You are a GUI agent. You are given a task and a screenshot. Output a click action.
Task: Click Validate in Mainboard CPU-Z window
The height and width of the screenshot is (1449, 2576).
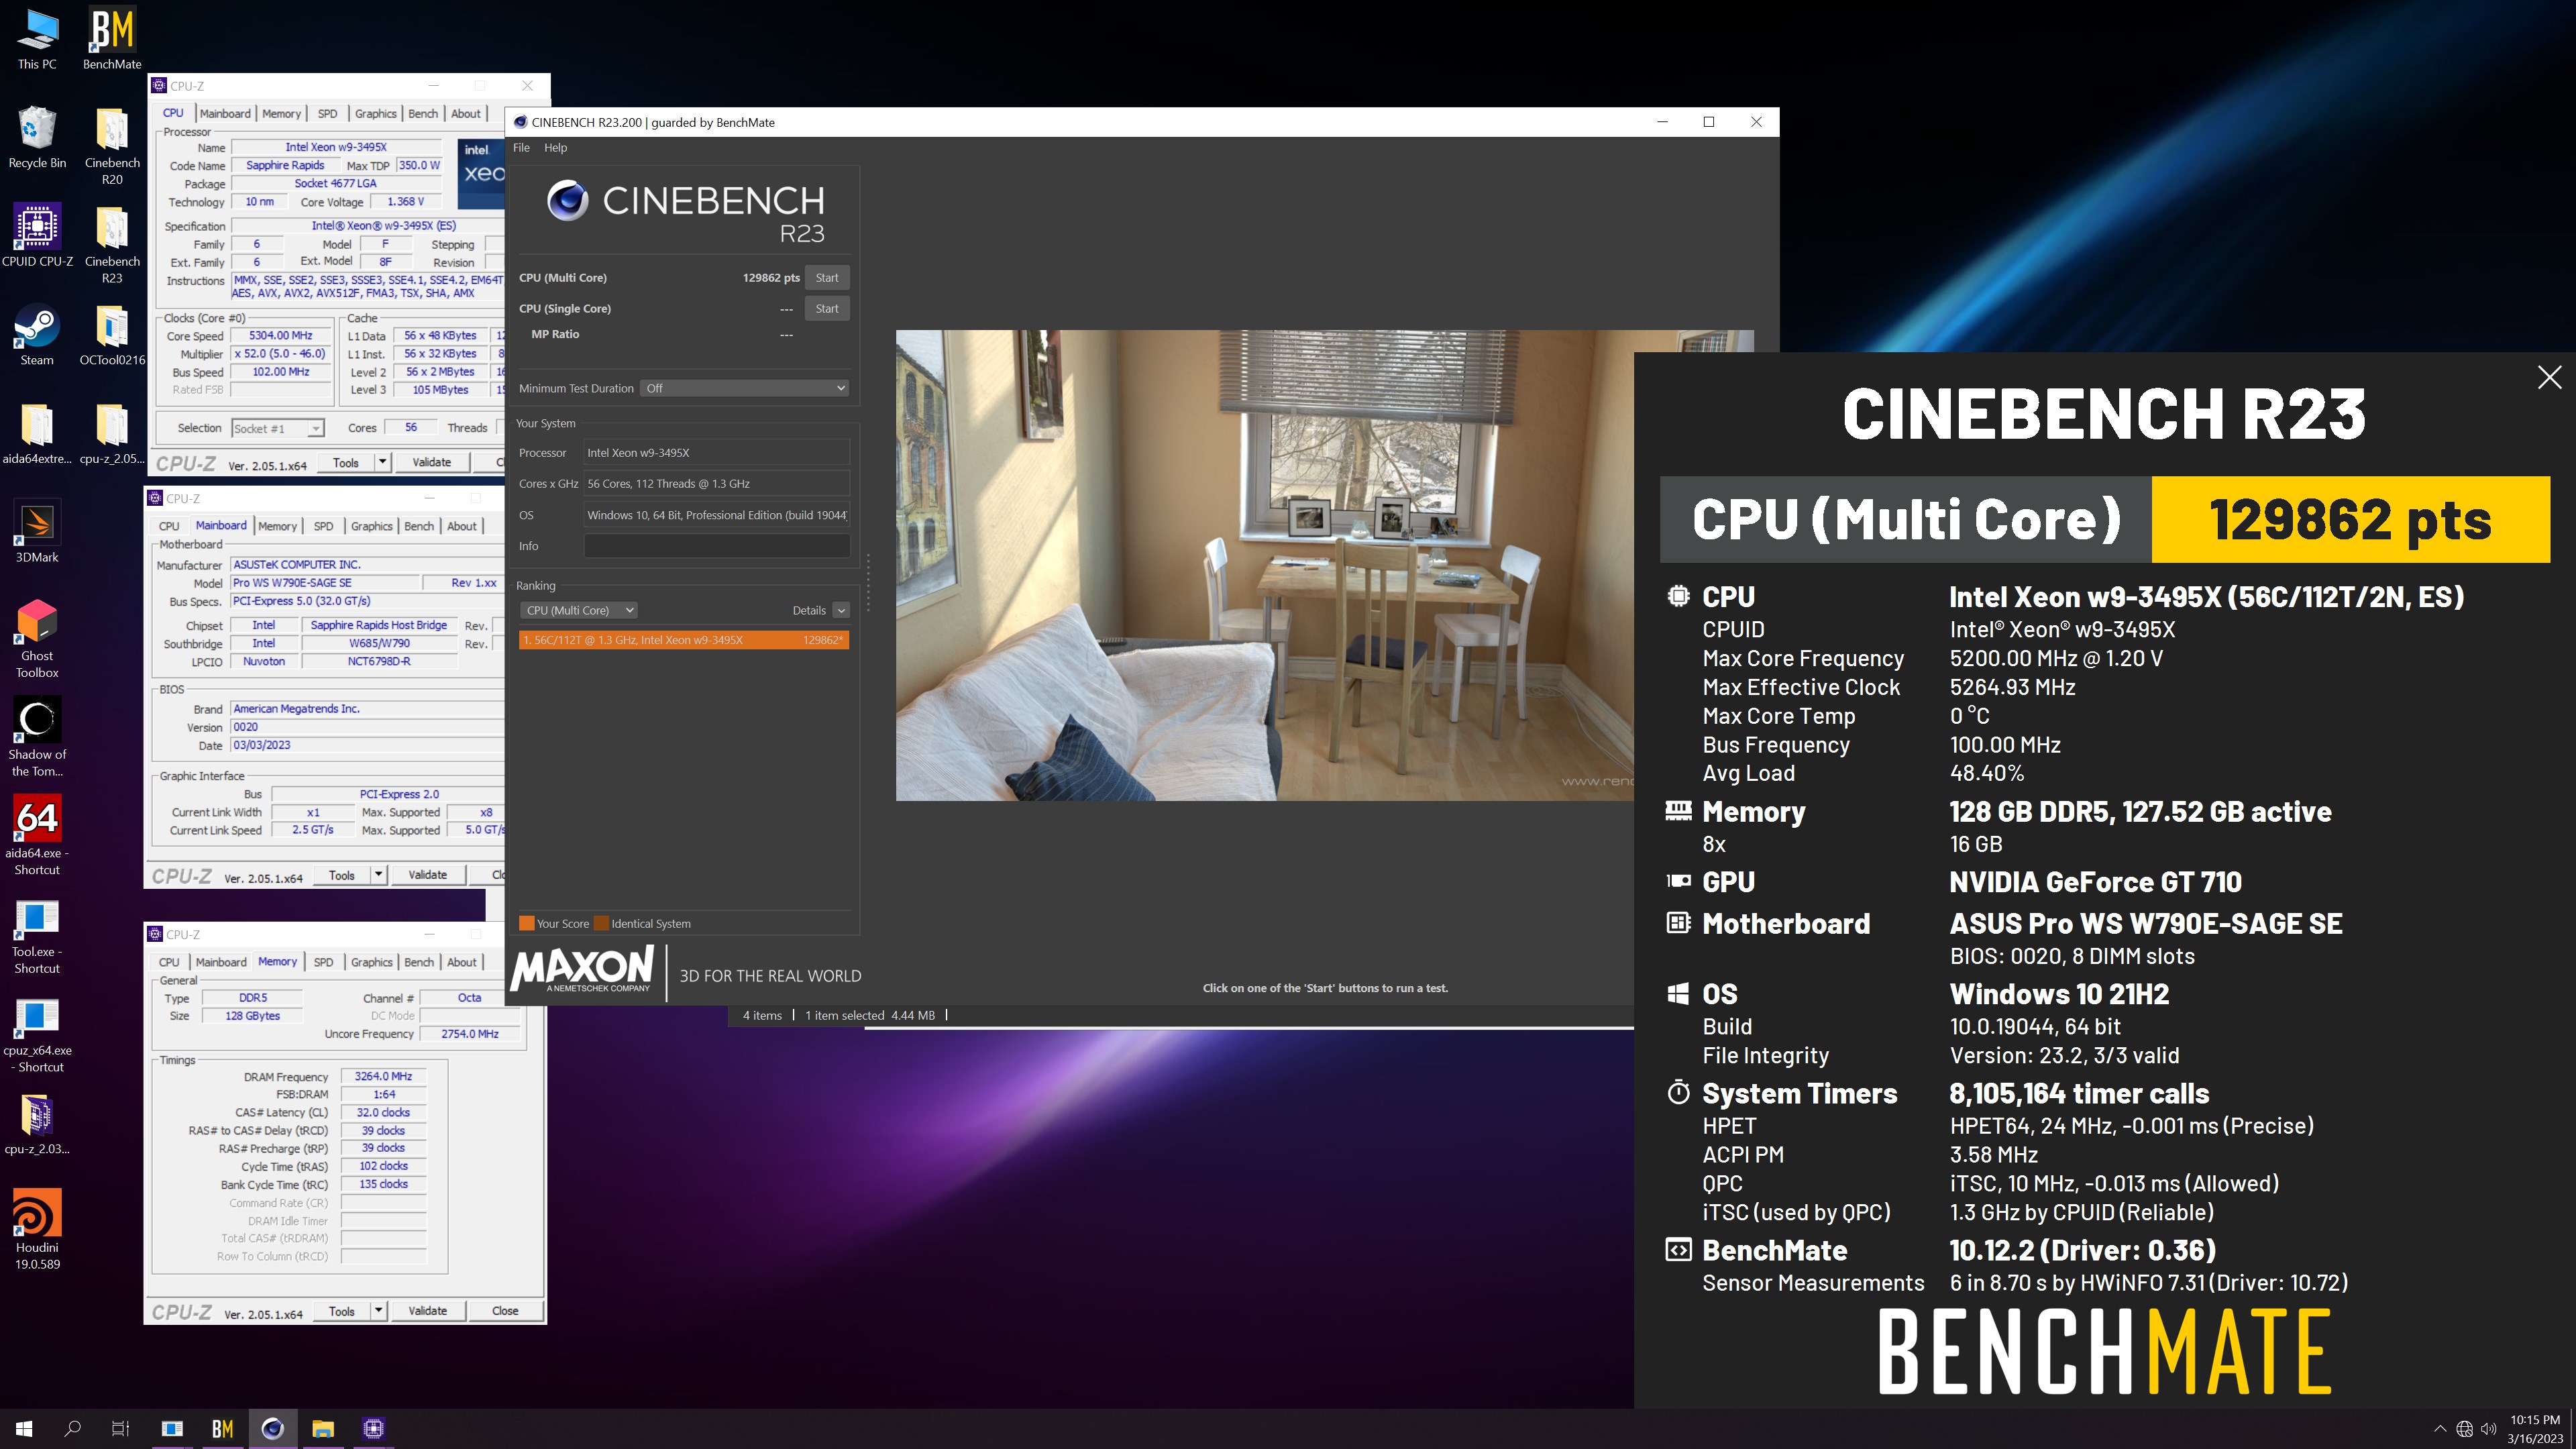tap(428, 875)
